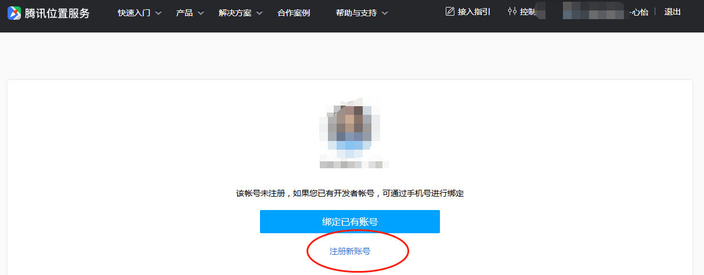Click the 腾讯位置服务 brand title text
The width and height of the screenshot is (704, 275).
click(x=57, y=13)
